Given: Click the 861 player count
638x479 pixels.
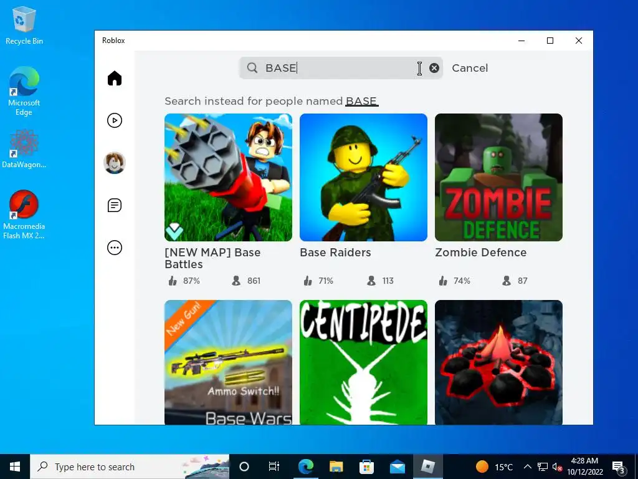Looking at the screenshot, I should pyautogui.click(x=254, y=281).
